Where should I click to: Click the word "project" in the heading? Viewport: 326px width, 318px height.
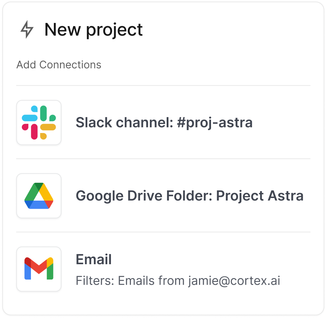pyautogui.click(x=114, y=30)
